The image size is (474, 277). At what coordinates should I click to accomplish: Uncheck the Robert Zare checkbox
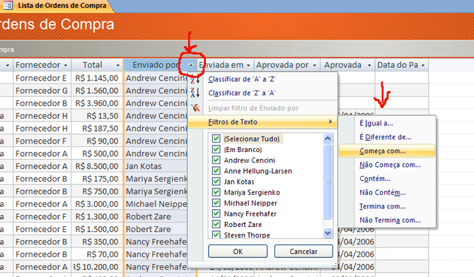(216, 225)
